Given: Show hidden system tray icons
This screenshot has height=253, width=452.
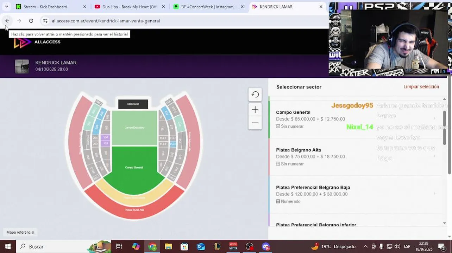Looking at the screenshot, I should pyautogui.click(x=365, y=246).
